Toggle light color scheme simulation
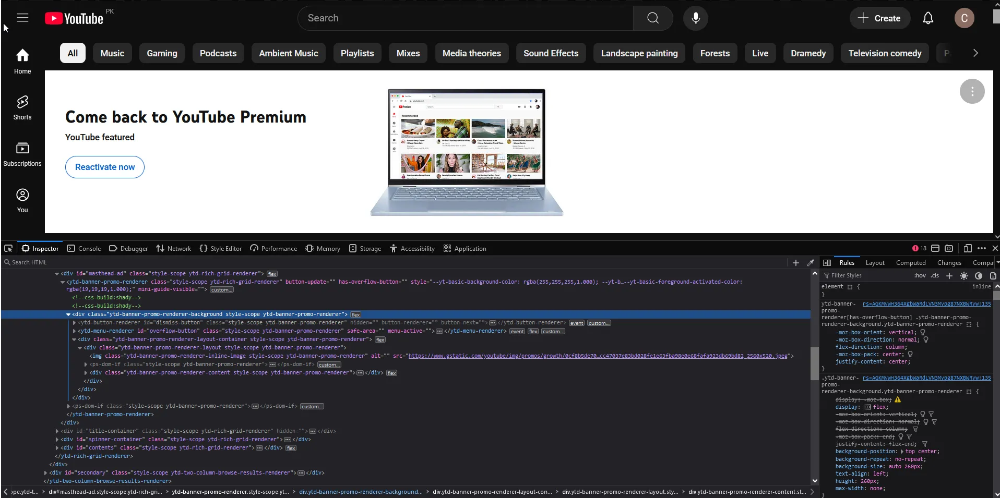 (x=963, y=276)
